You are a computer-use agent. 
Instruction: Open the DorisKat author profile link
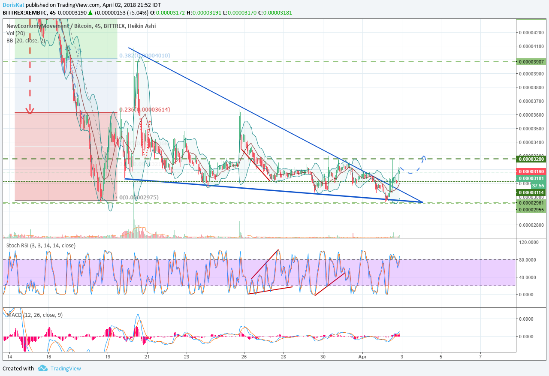[x=13, y=5]
